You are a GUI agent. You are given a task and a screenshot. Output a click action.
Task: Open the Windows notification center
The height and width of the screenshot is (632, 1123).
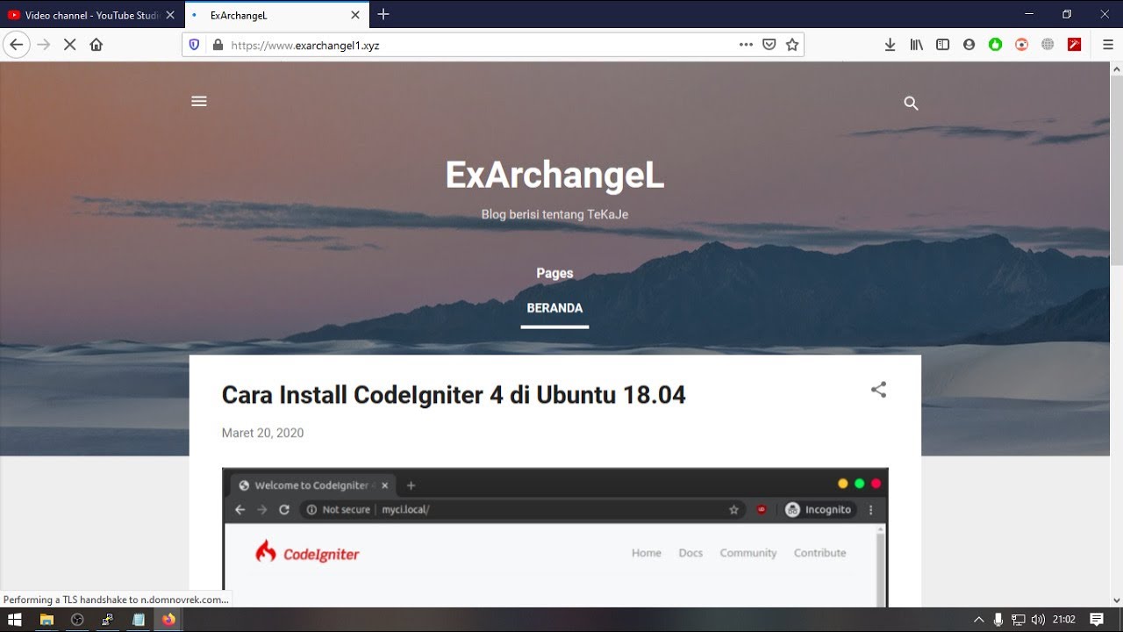point(1097,620)
